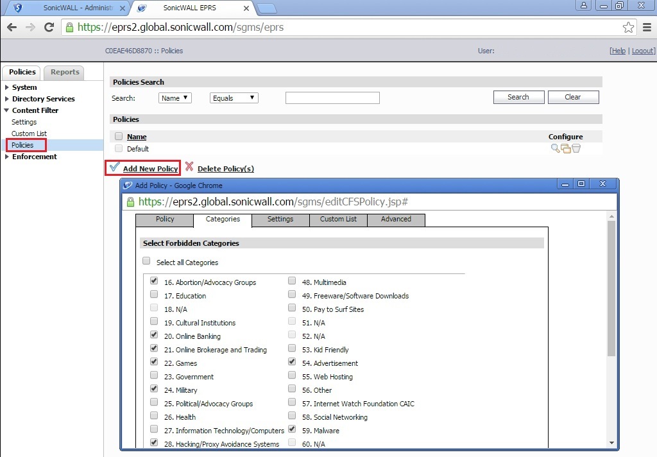This screenshot has width=657, height=457.
Task: Click the policies search text field
Action: click(x=332, y=98)
